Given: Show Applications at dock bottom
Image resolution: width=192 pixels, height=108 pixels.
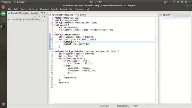Looking at the screenshot, I should 3,105.
